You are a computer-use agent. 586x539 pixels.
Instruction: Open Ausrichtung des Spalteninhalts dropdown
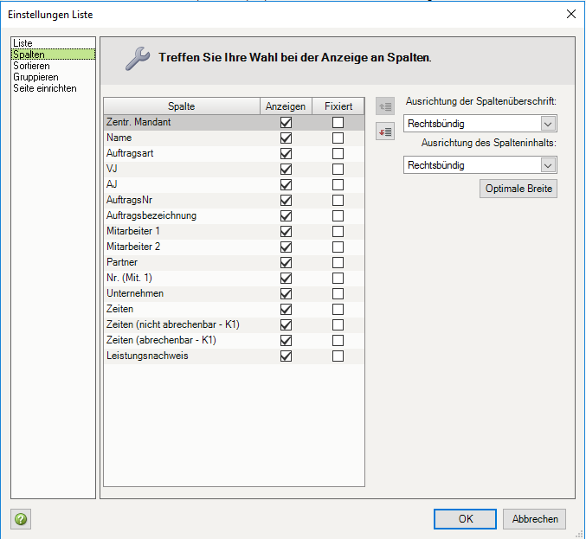(x=480, y=165)
